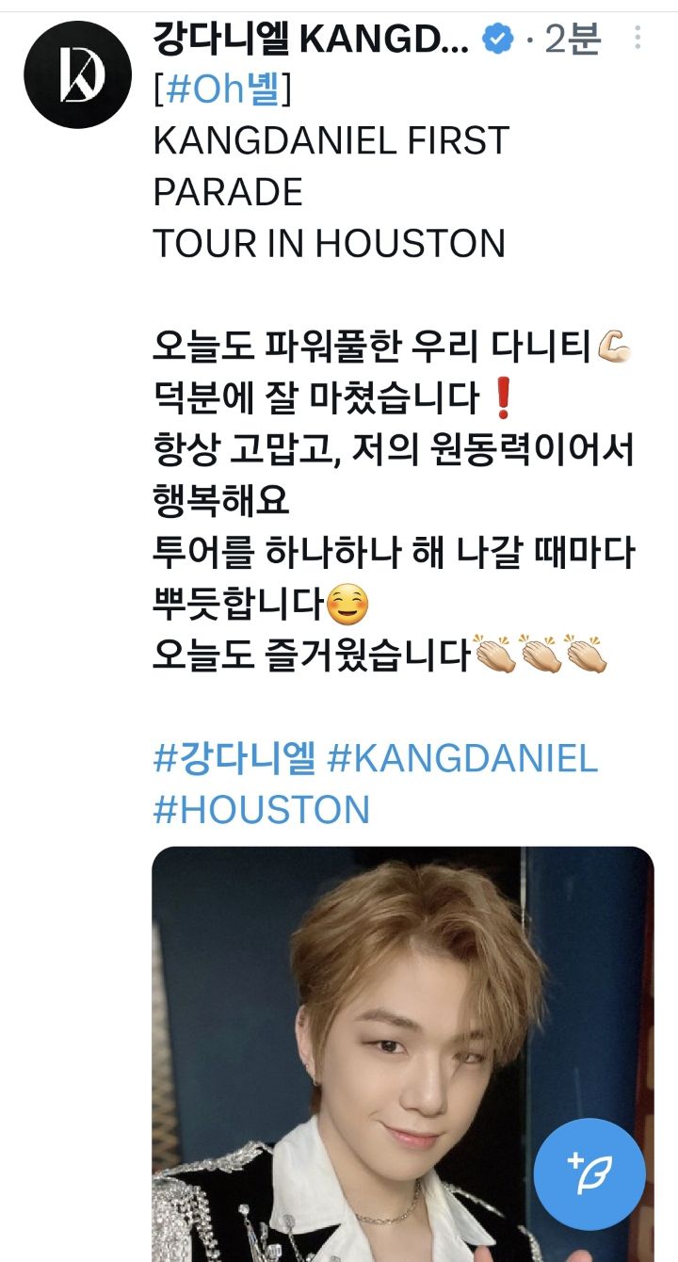Click the 행복해요 text line

point(221,503)
